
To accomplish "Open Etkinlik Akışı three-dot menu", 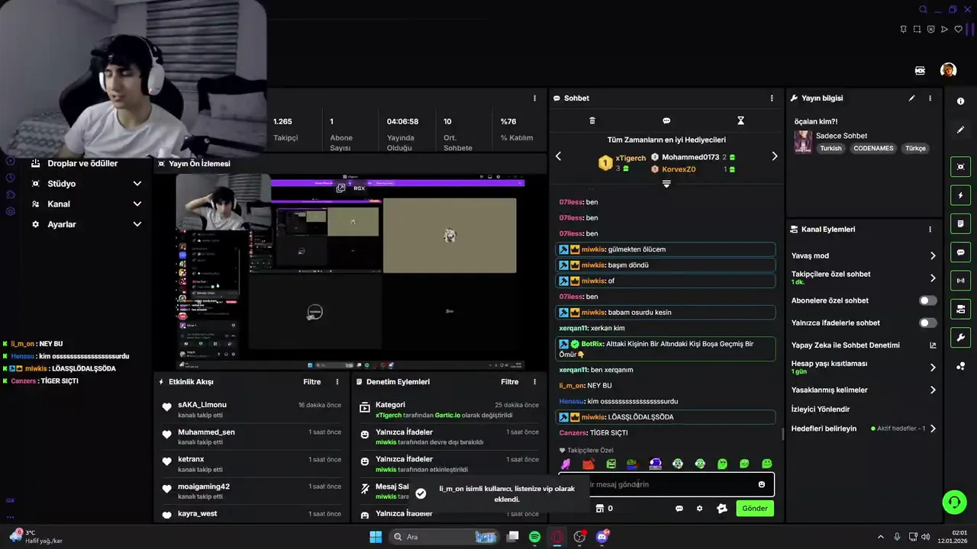I will pos(337,382).
